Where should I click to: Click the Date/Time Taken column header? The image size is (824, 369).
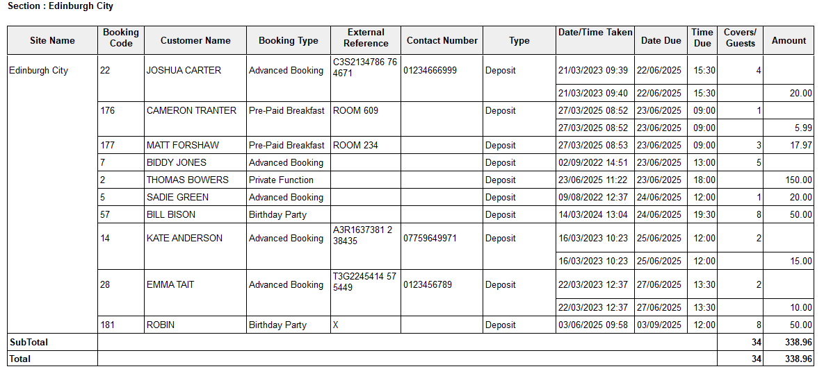point(595,32)
